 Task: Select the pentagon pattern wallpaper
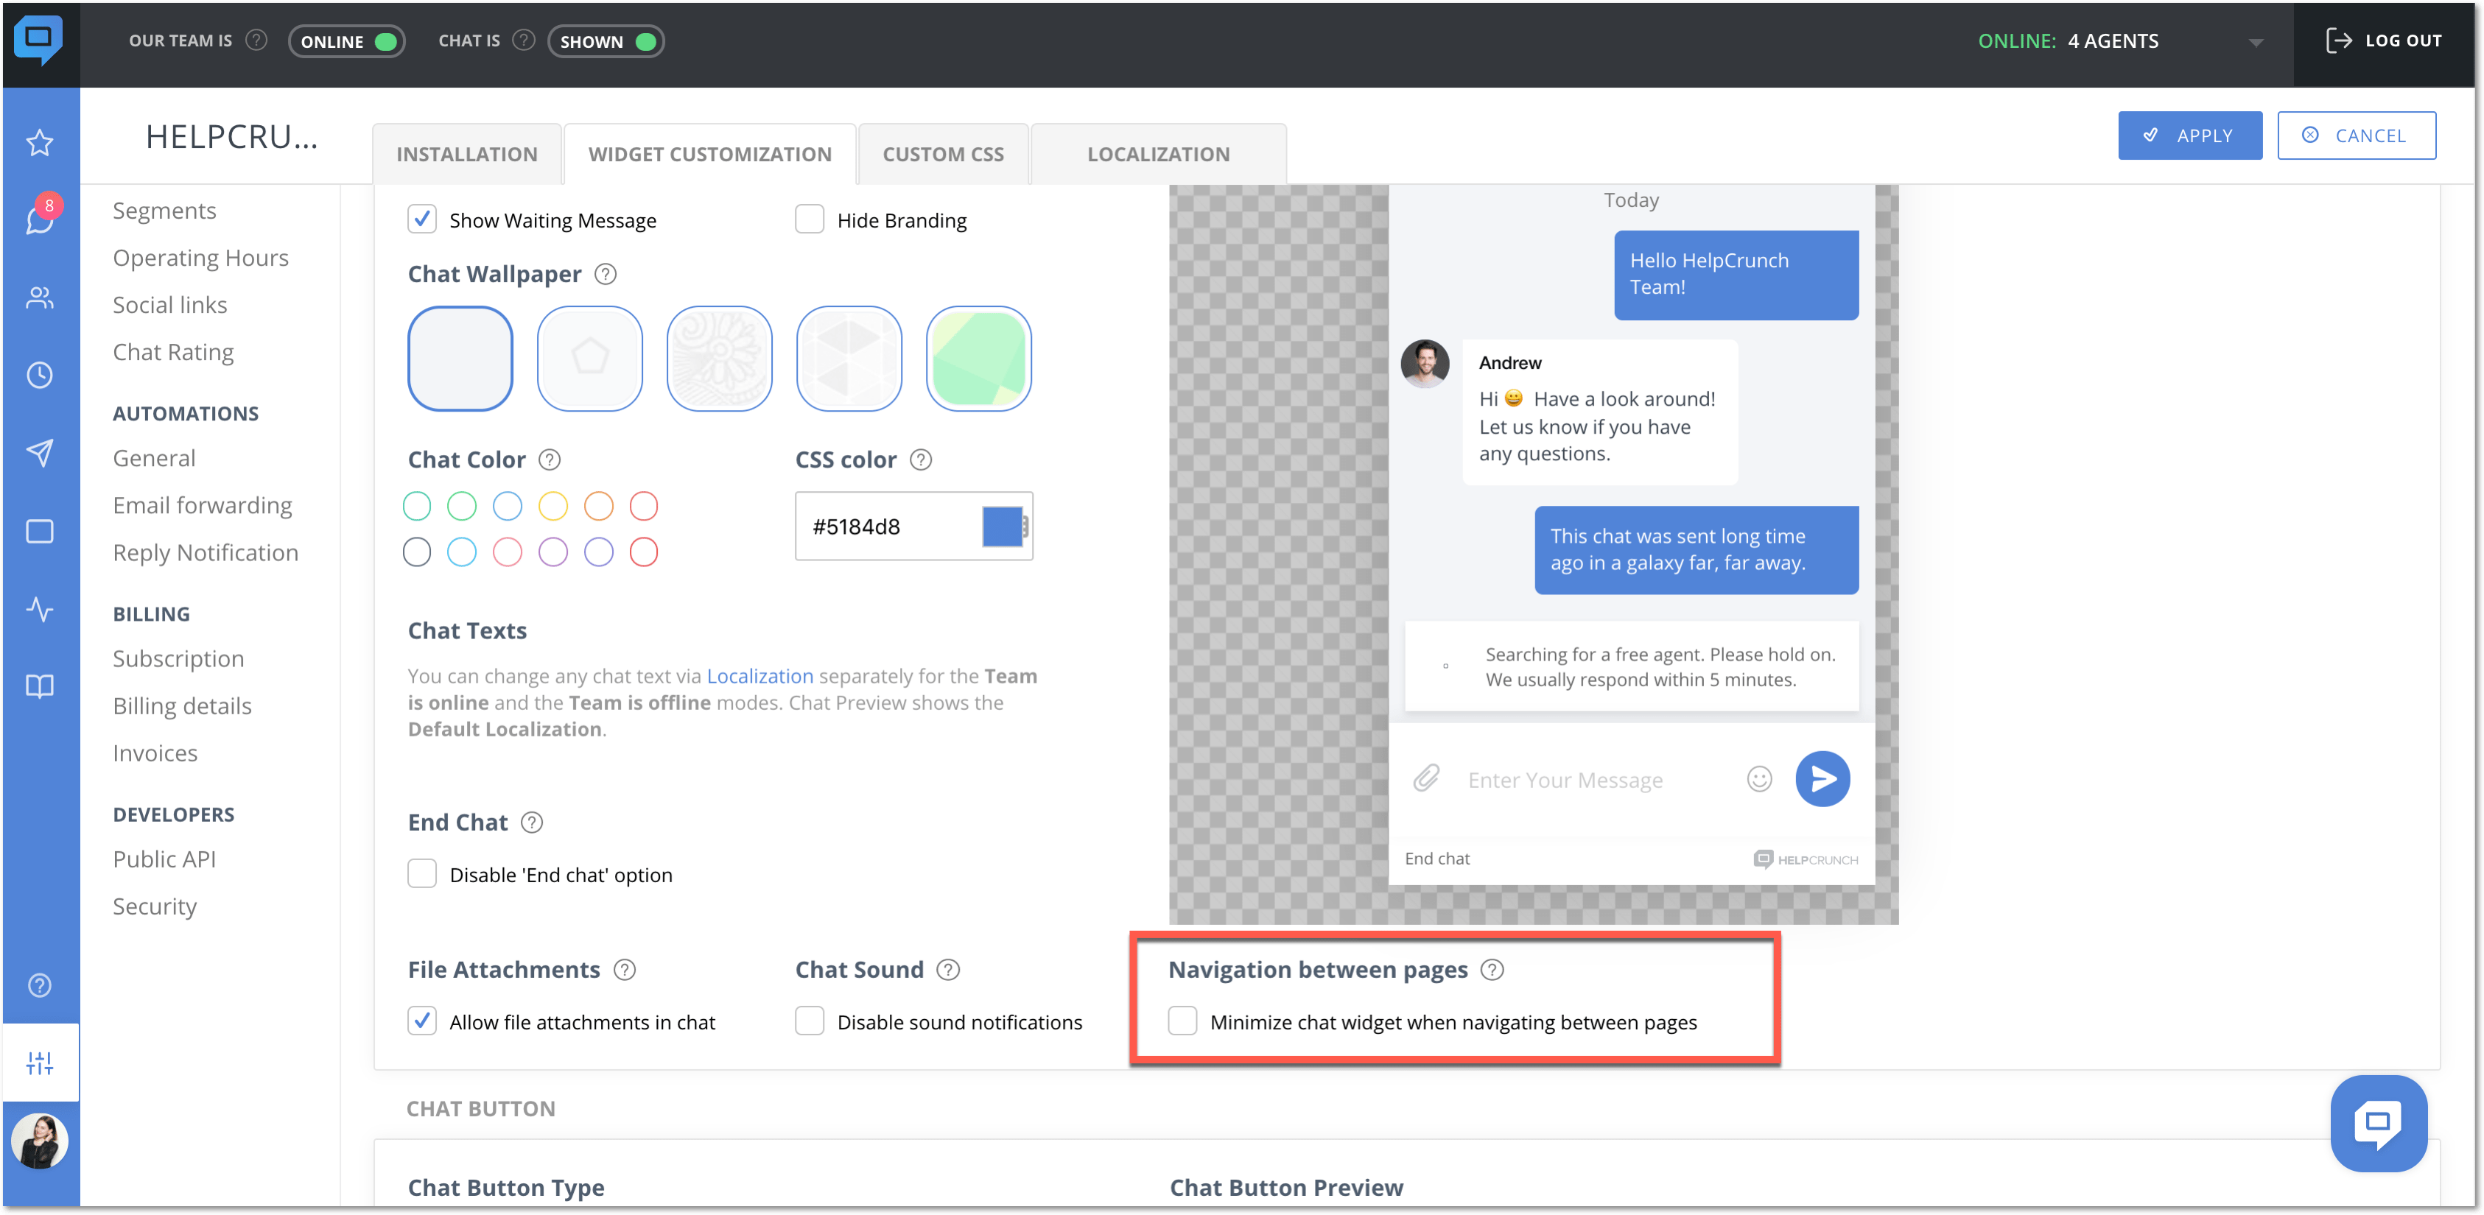(x=589, y=359)
